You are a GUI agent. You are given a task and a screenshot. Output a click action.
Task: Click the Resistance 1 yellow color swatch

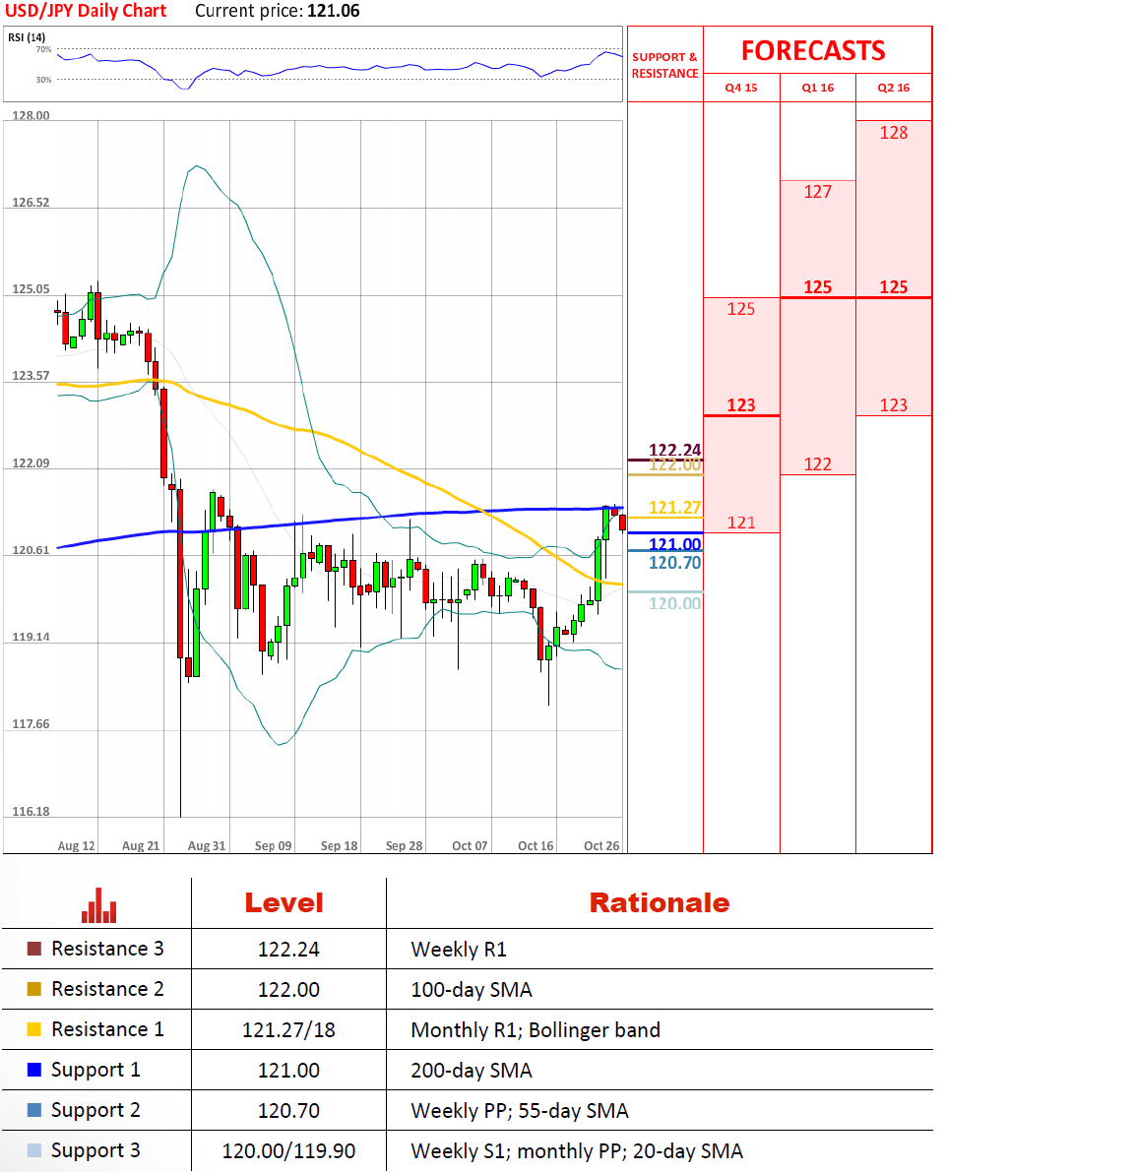point(34,1029)
